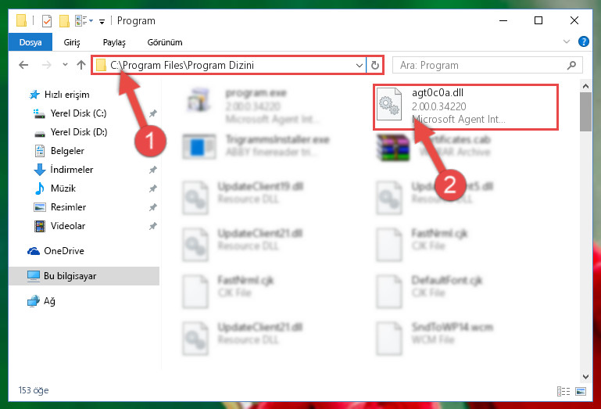Click the search magnifier icon
The image size is (601, 409).
(571, 65)
